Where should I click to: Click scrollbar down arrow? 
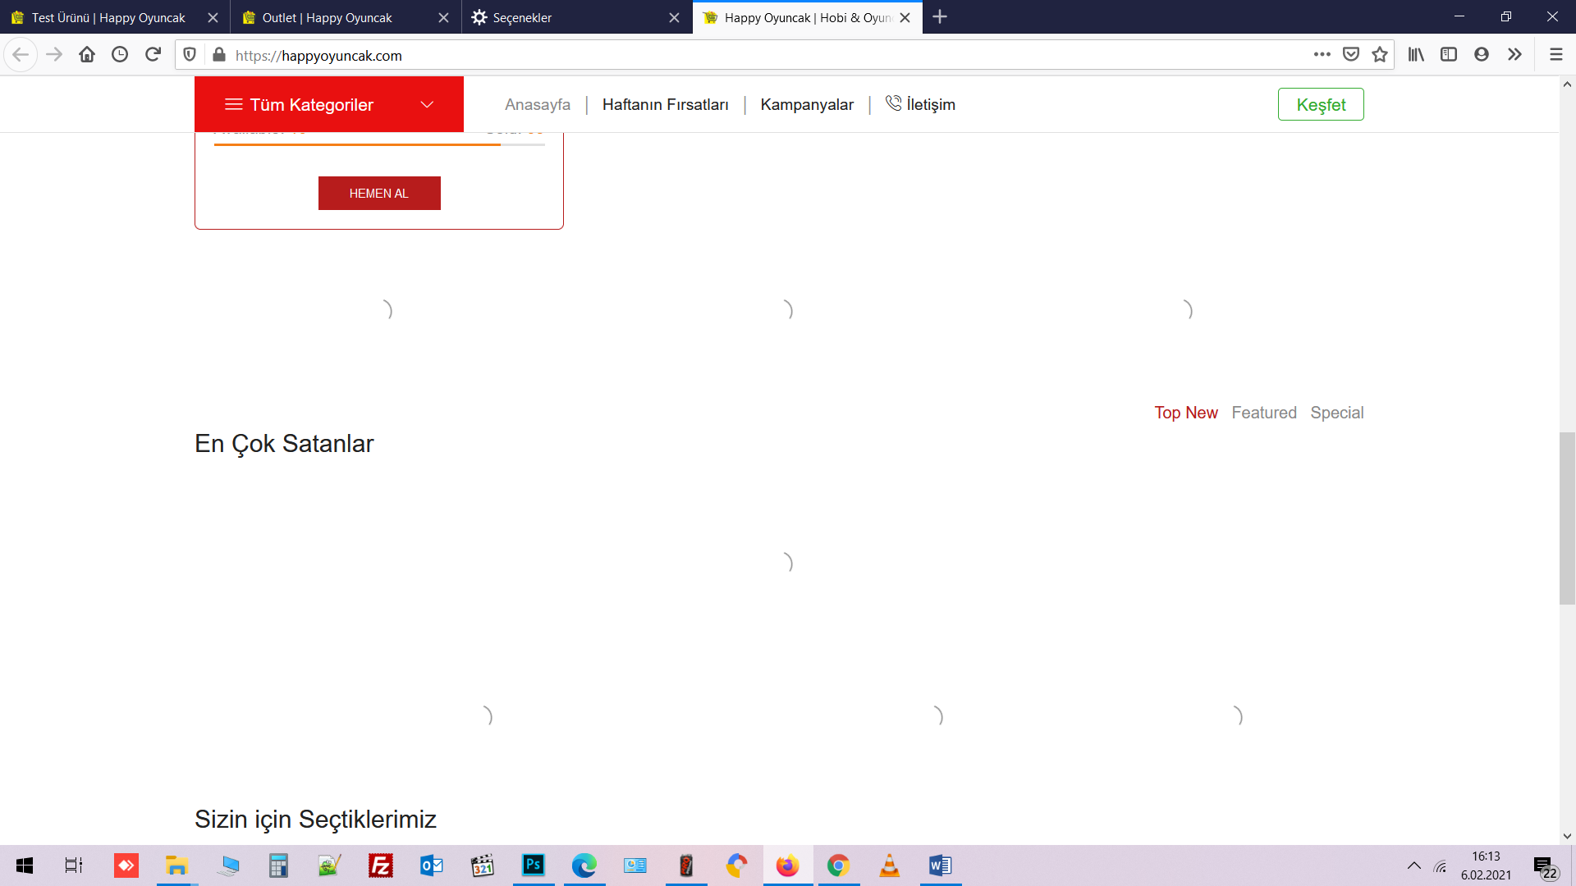[x=1567, y=836]
